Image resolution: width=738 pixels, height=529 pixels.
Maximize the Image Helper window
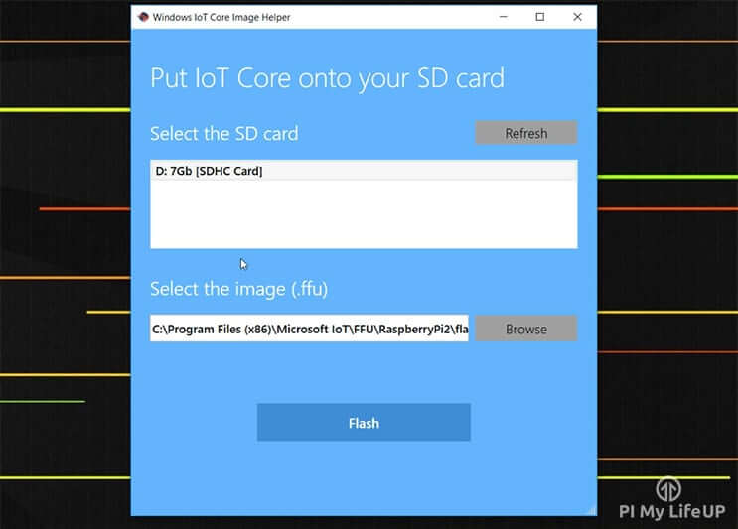point(540,17)
